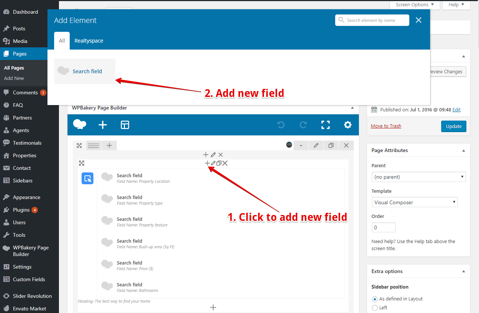This screenshot has height=313, width=479.
Task: Click the row add column plus
Action: (109, 145)
